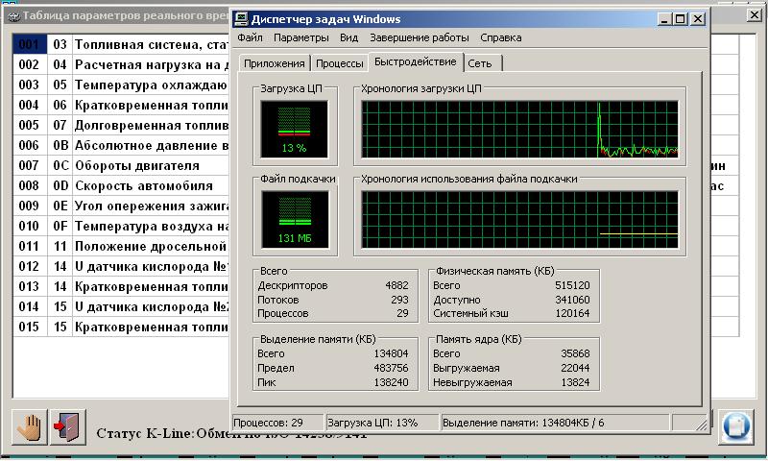Screen dimensions: 768x461
Task: Maximize the Task Manager window
Action: pyautogui.click(x=680, y=18)
